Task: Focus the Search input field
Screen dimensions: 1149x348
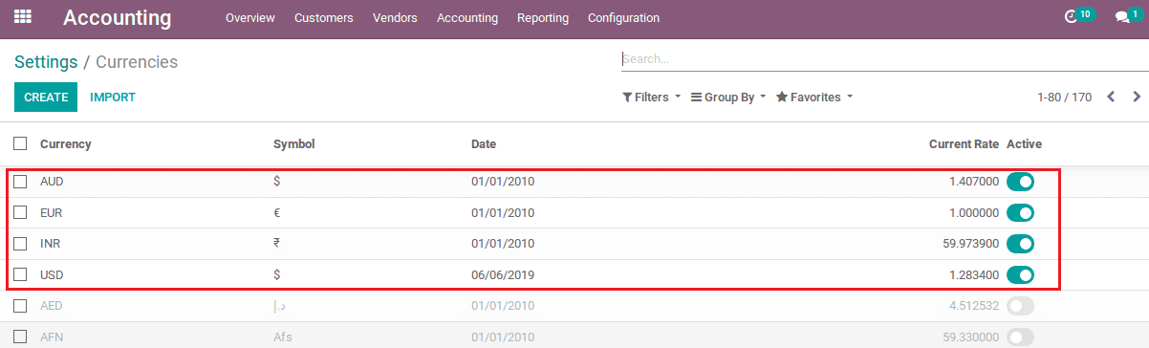Action: click(884, 58)
